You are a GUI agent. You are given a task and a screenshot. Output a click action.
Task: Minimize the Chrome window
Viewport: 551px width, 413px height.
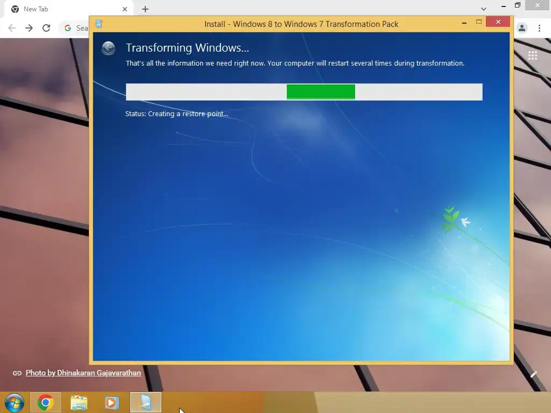click(504, 5)
